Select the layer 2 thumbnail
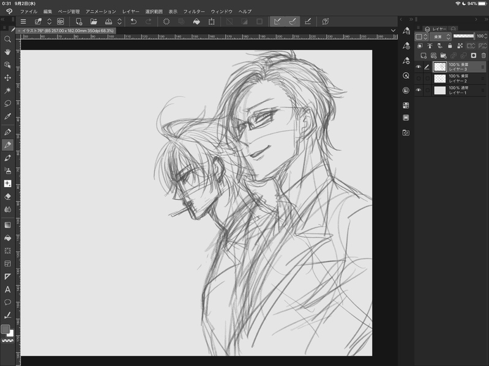 (439, 78)
